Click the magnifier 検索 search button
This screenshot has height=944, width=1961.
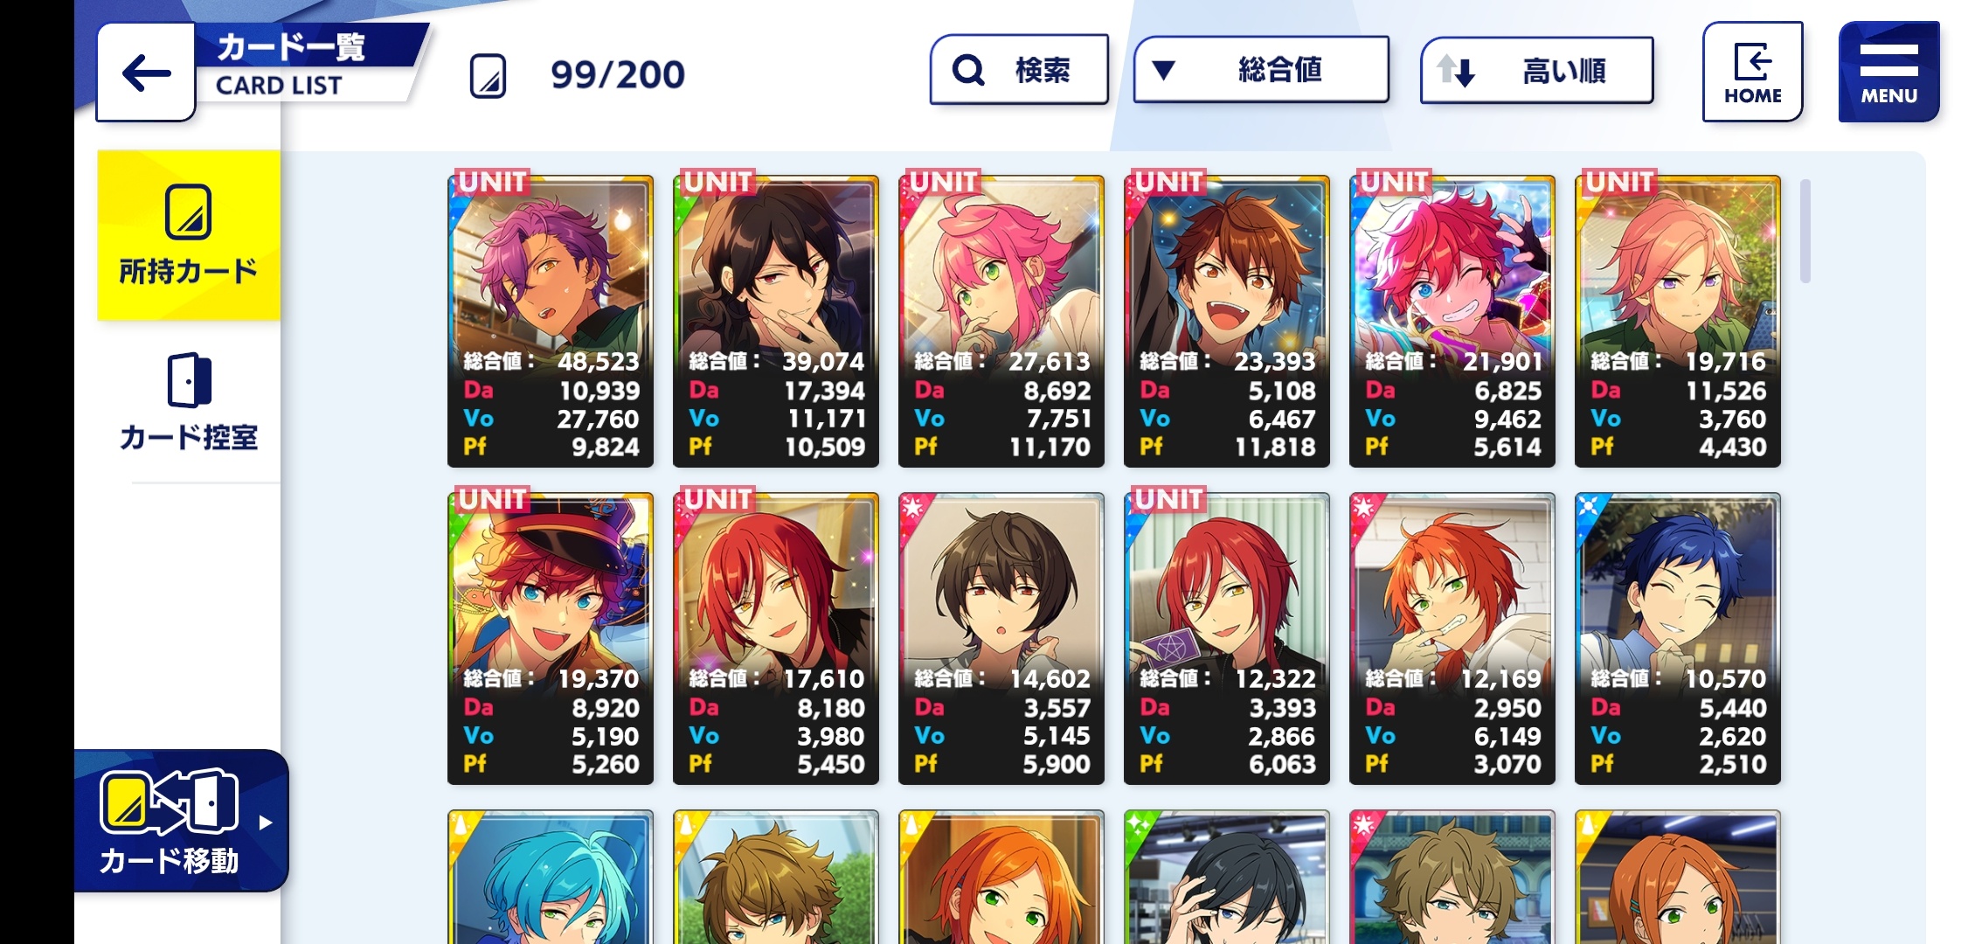[x=1019, y=70]
